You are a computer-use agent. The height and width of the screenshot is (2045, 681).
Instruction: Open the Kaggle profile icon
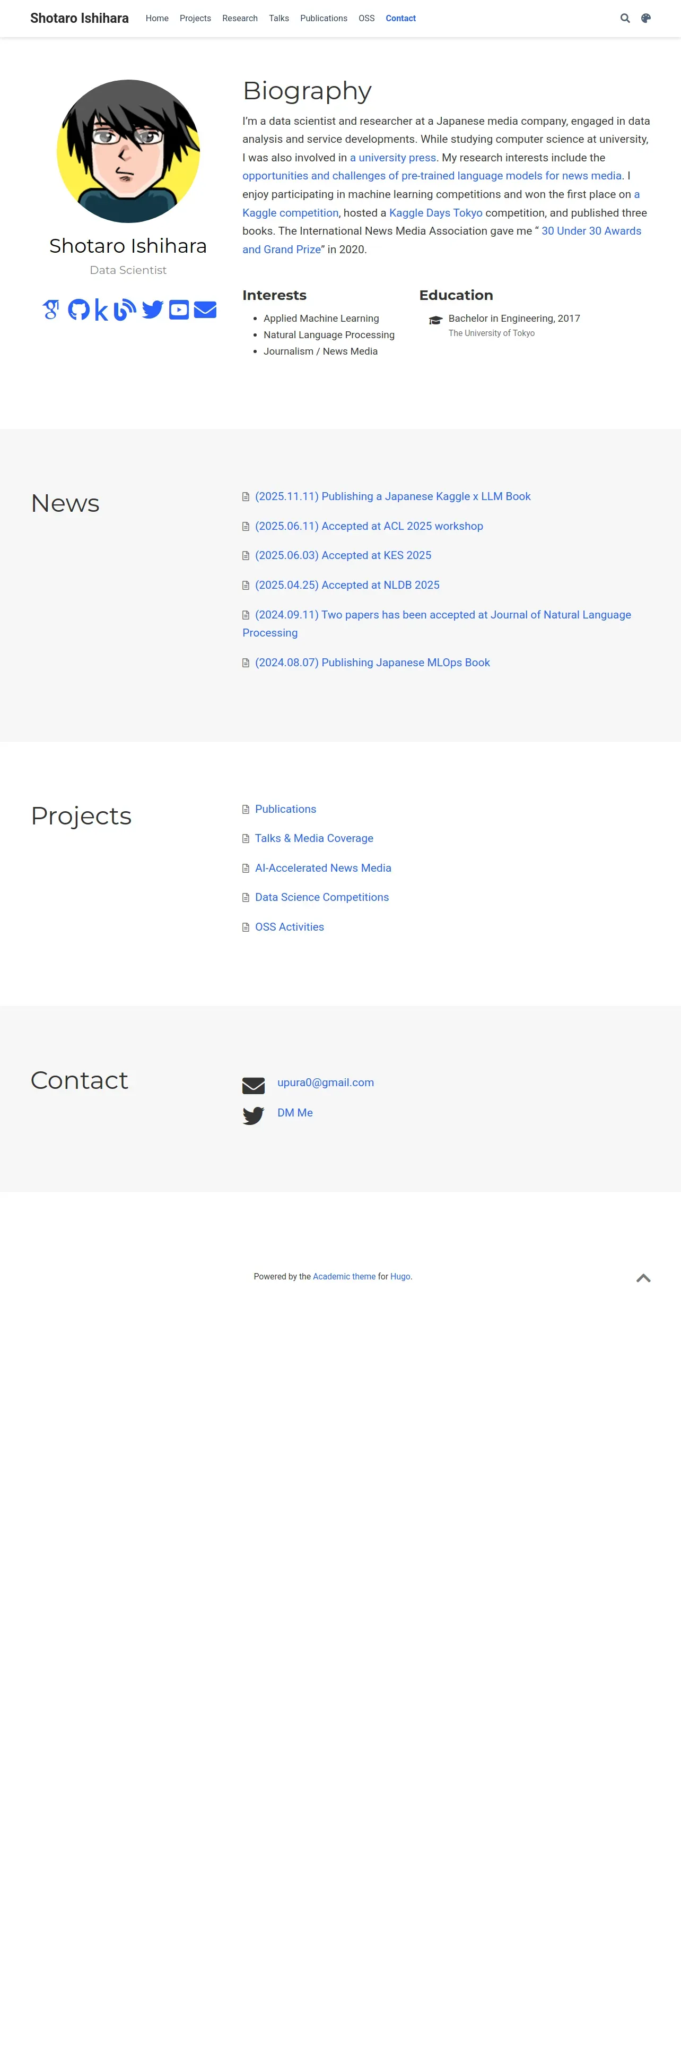[101, 310]
